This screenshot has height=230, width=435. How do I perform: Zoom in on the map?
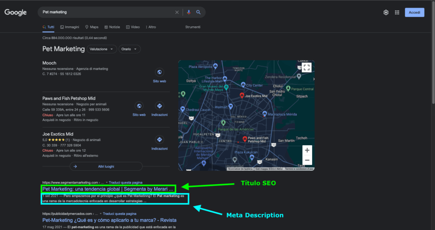(307, 150)
